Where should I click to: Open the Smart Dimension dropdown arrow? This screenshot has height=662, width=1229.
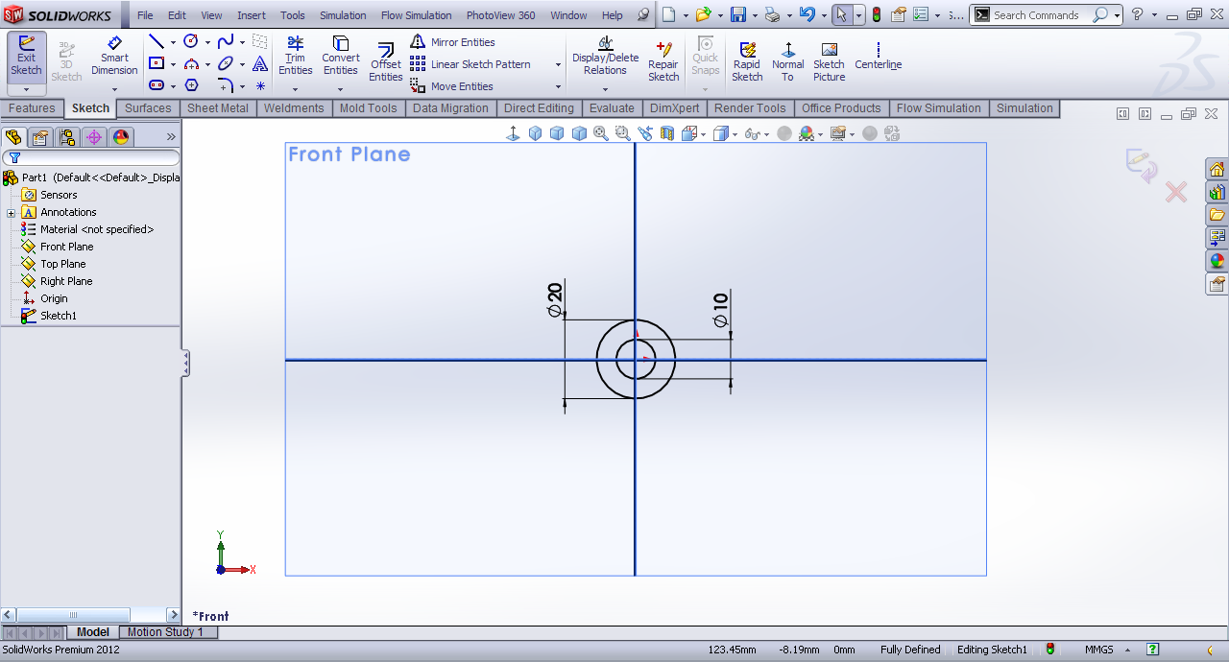(x=114, y=90)
